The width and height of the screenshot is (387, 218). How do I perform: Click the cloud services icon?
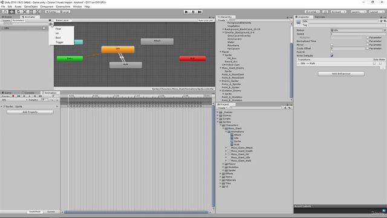coord(325,12)
